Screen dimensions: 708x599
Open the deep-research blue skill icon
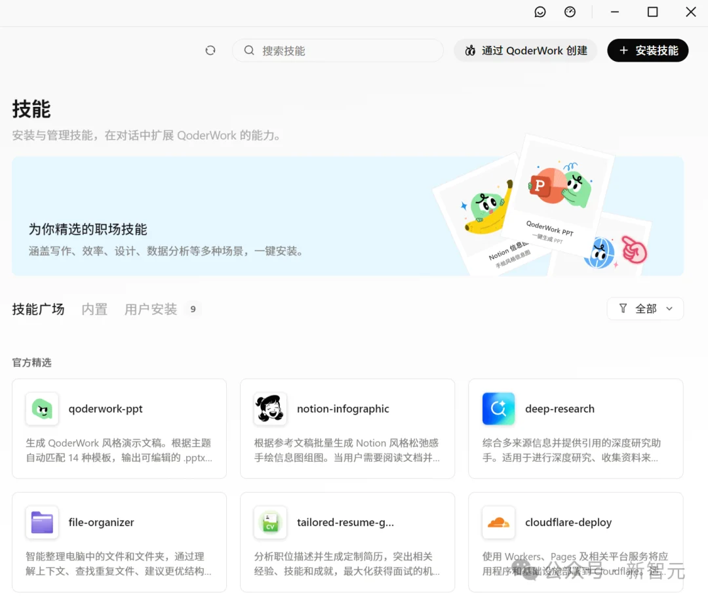[498, 408]
